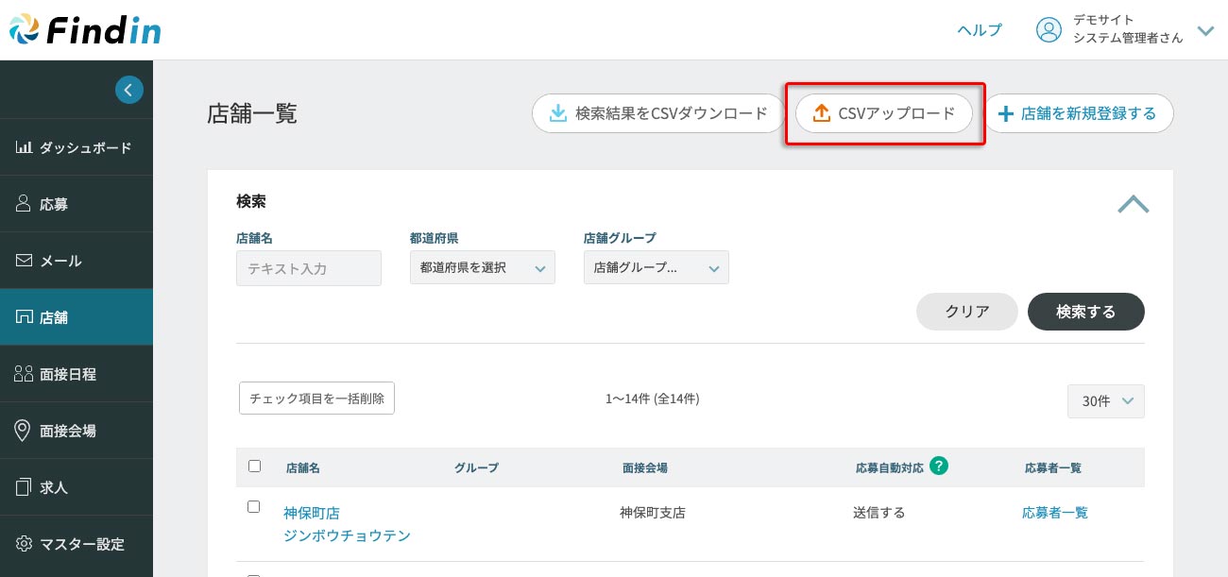
Task: Toggle the select-all checkbox in table header
Action: pos(254,466)
